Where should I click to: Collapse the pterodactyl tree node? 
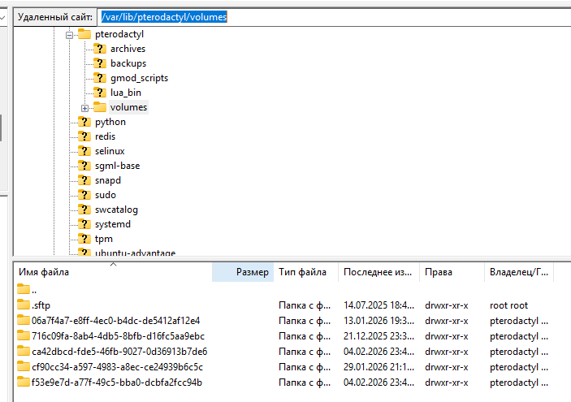pos(70,34)
